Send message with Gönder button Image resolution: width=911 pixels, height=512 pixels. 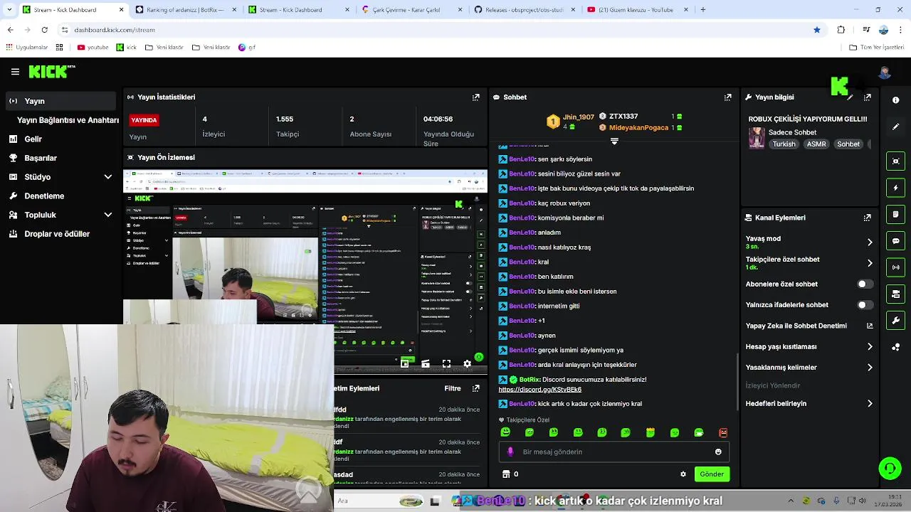pos(712,474)
